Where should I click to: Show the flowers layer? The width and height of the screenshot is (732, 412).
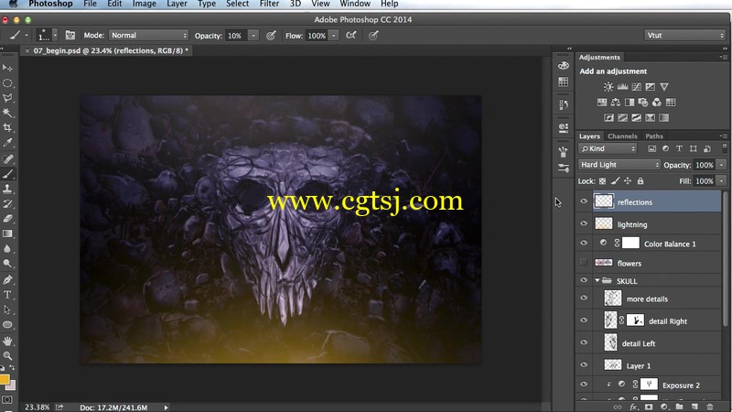[x=584, y=263]
